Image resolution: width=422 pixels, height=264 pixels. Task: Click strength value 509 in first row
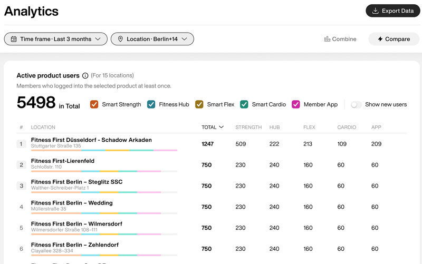click(241, 144)
